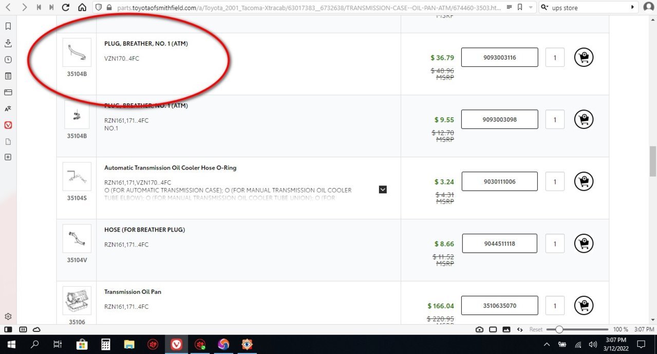Click part number 9093003116

[x=499, y=58]
